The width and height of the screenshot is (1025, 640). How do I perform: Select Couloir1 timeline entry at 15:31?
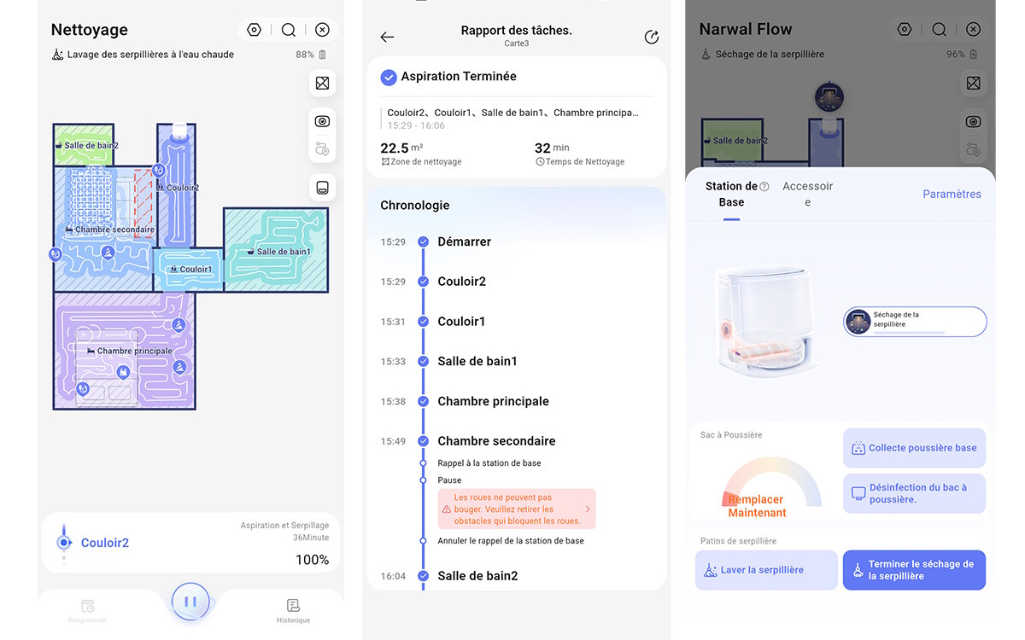[461, 322]
